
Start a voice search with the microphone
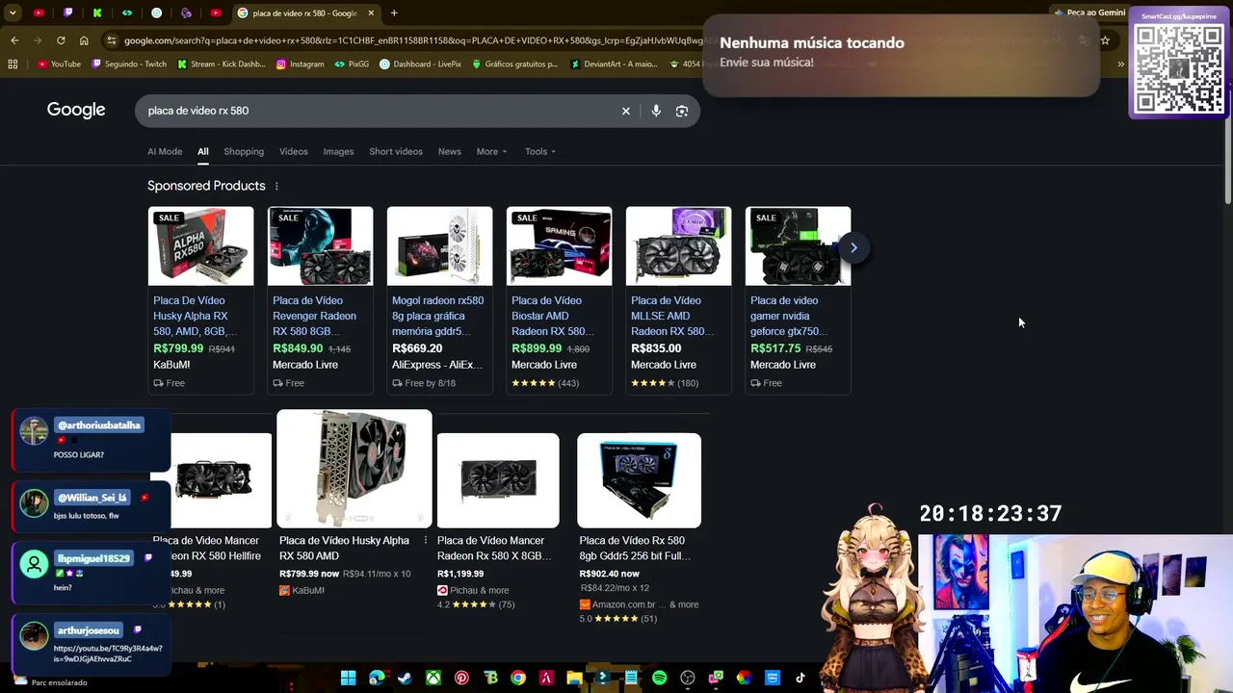(x=656, y=111)
